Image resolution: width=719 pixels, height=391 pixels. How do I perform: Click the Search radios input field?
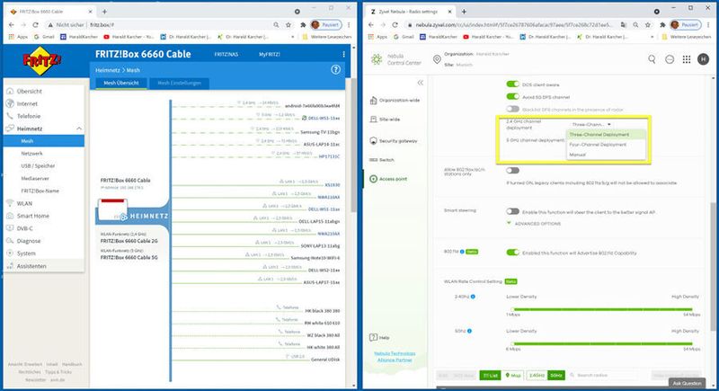point(603,375)
